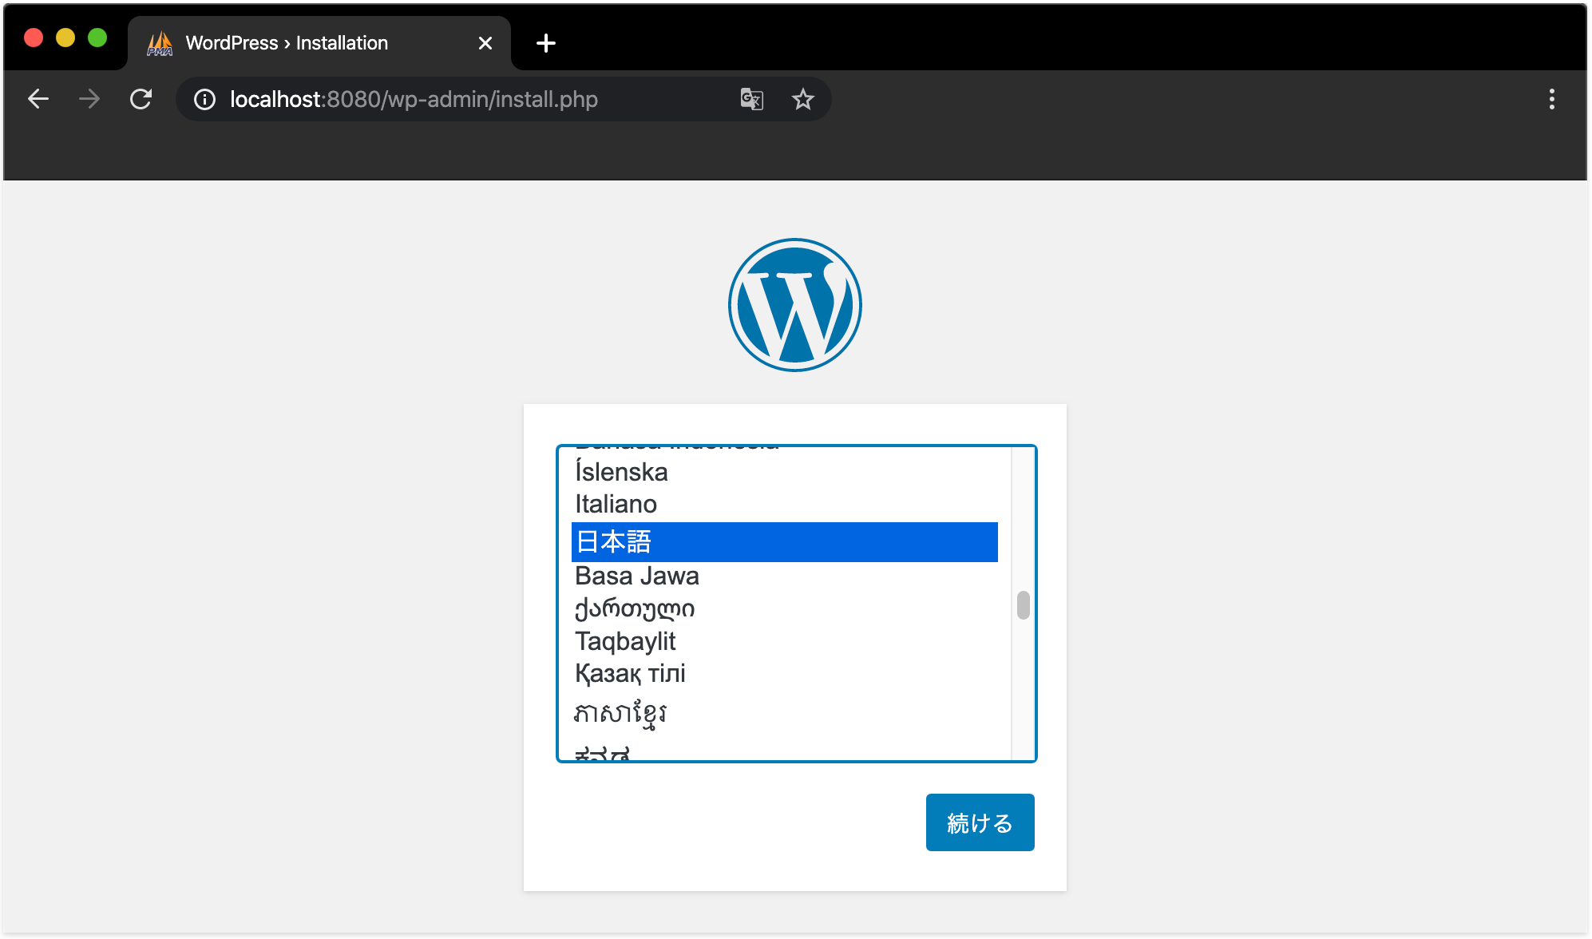Select Íslenska from the language list
1592x939 pixels.
point(620,471)
